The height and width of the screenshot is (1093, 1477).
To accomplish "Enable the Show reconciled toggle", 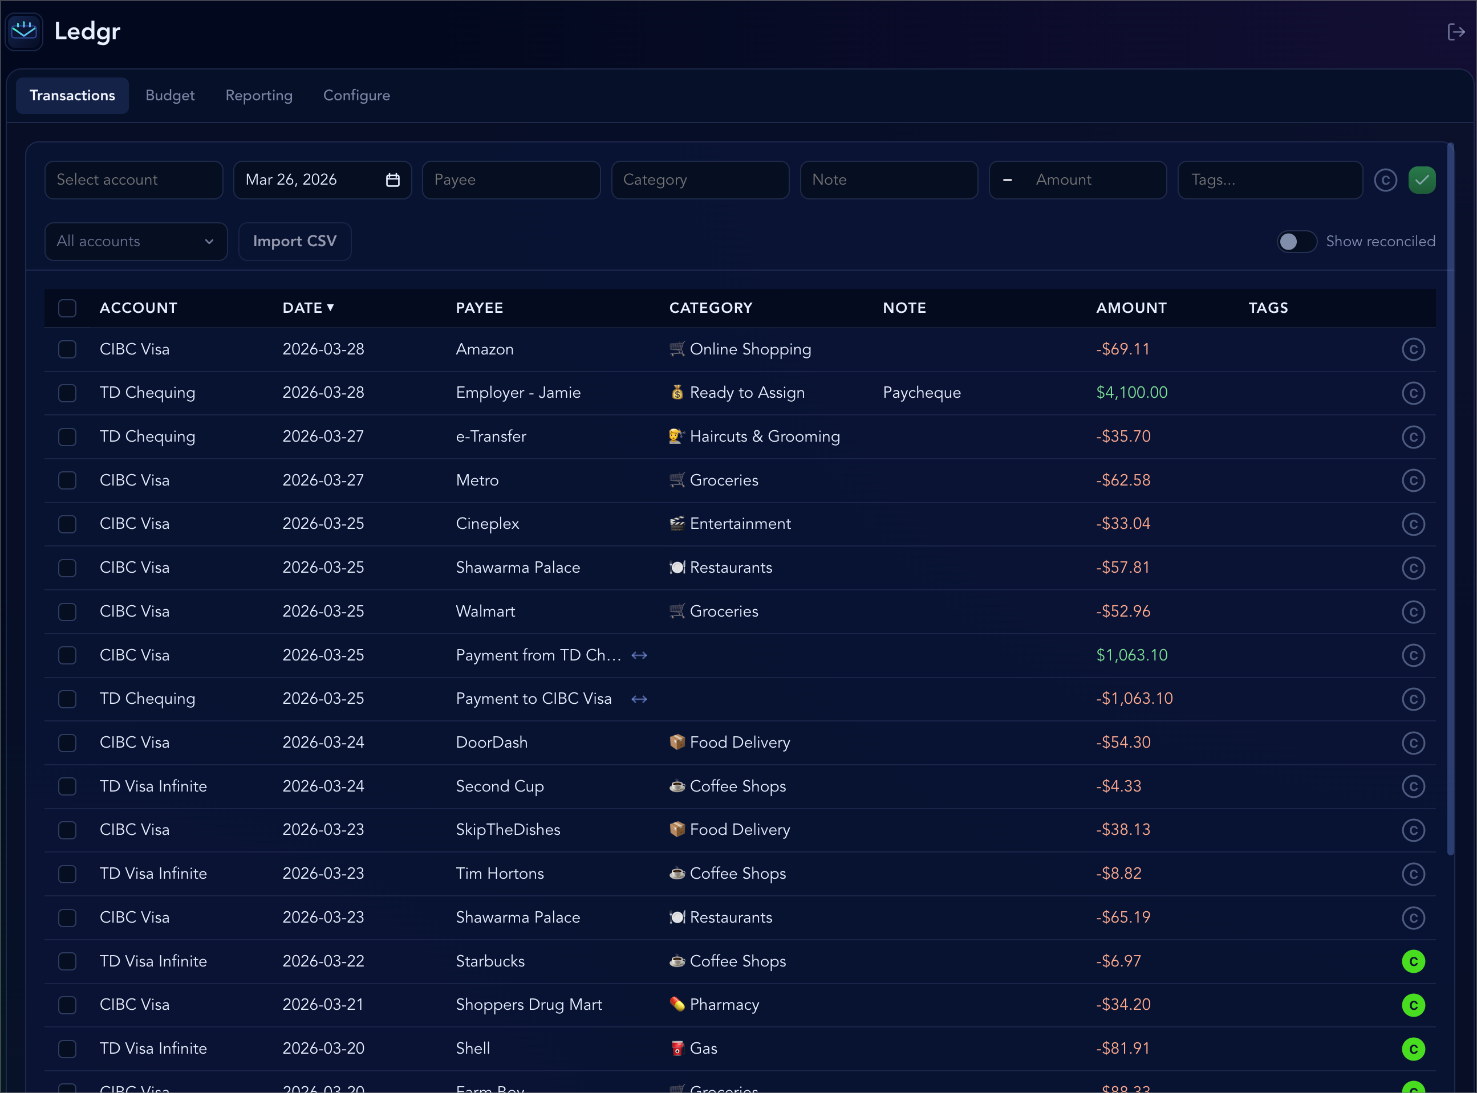I will [1296, 242].
